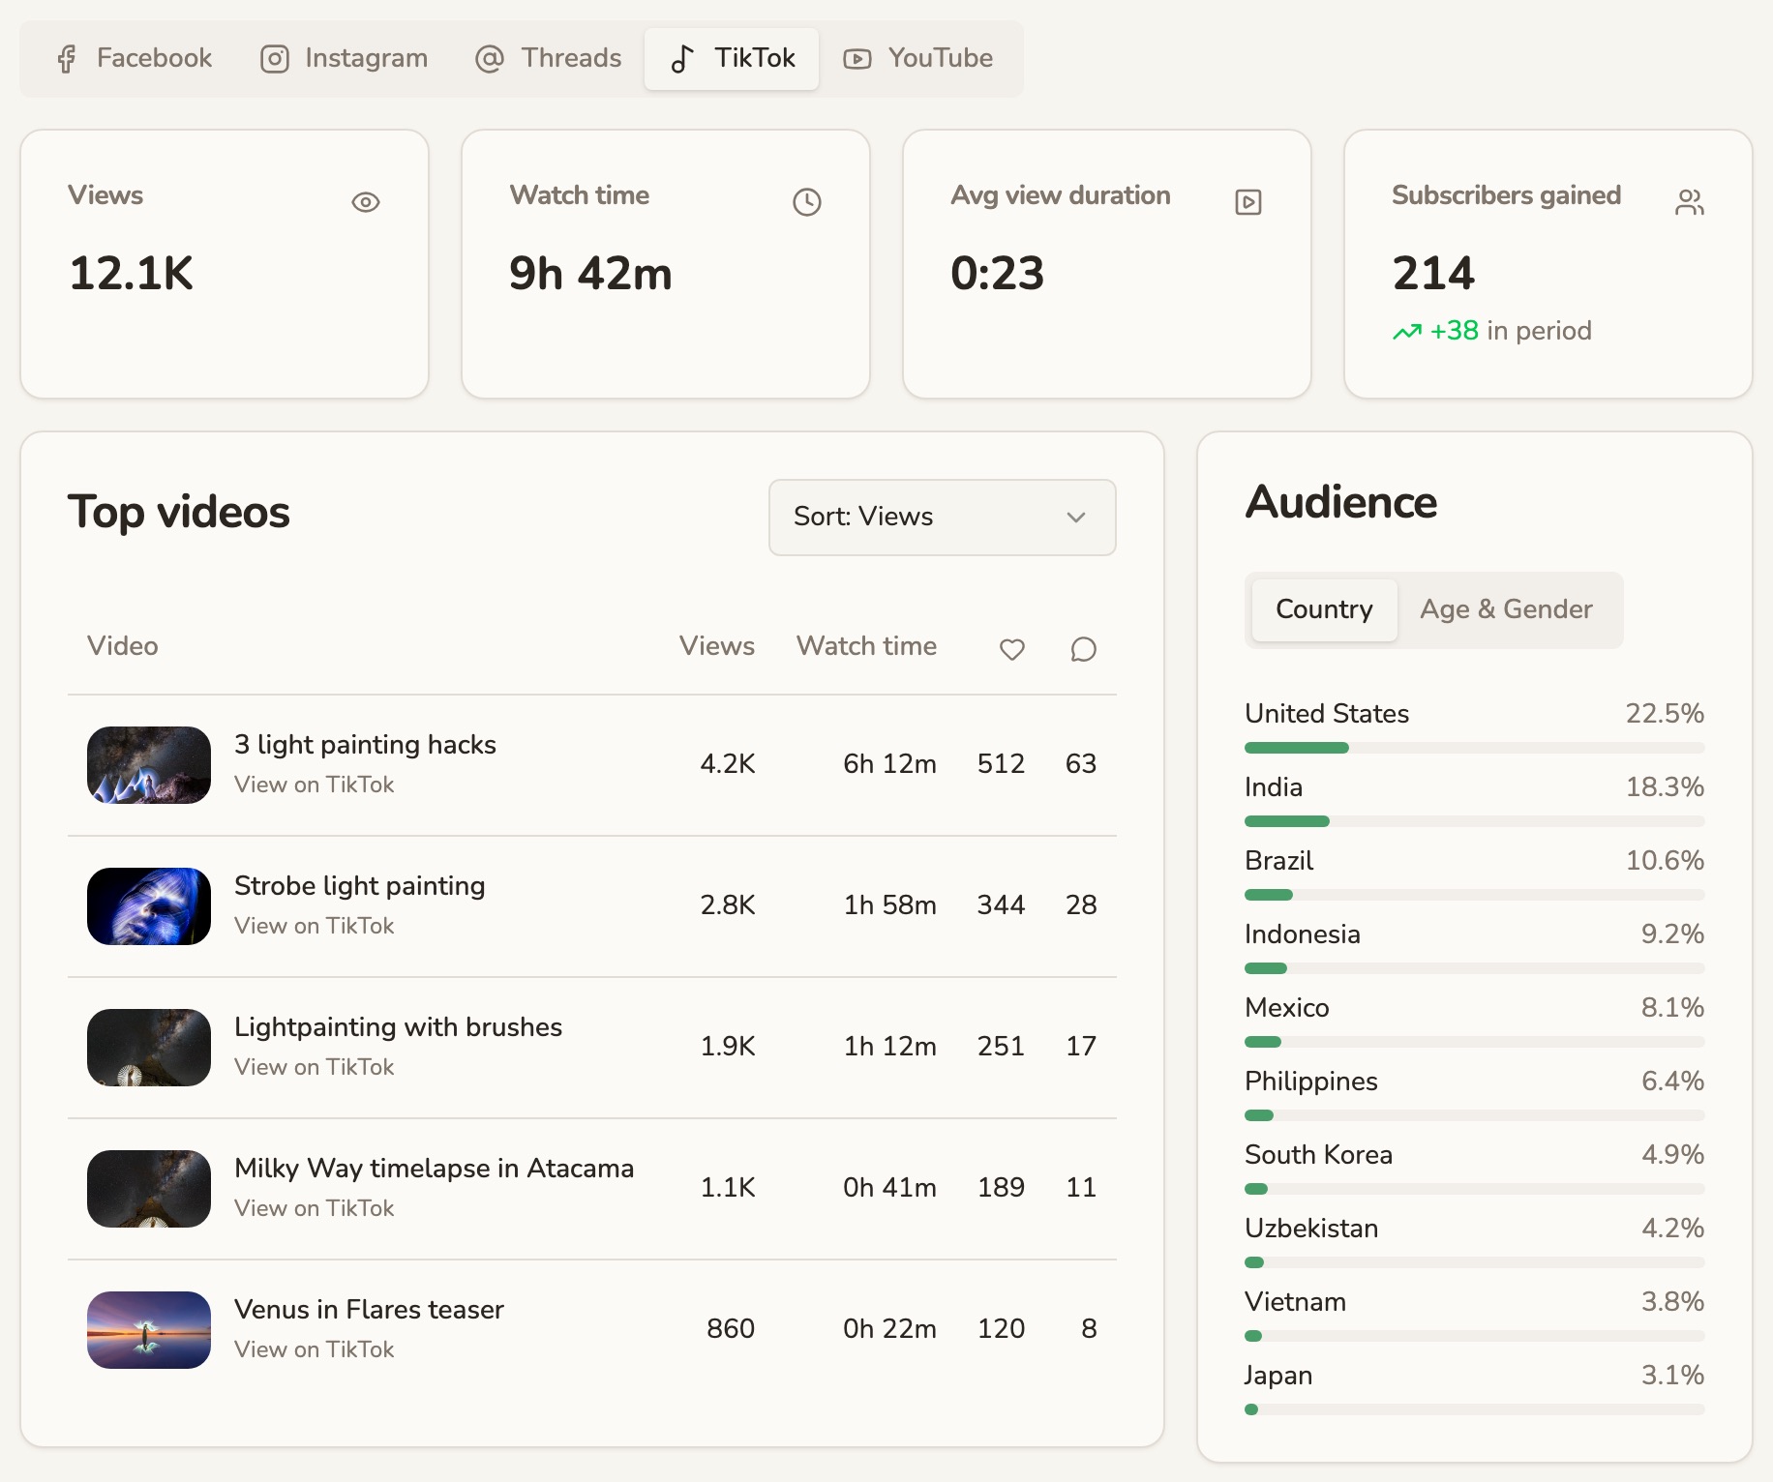The height and width of the screenshot is (1482, 1773).
Task: Open View on TikTok for Milky Way timelapse
Action: 315,1208
